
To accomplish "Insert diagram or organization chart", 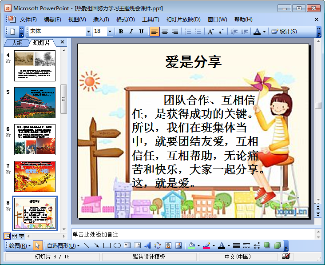I will pyautogui.click(x=158, y=246).
